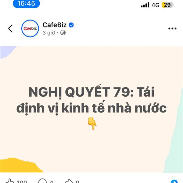Tap the cellular signal bars icon

pyautogui.click(x=145, y=5)
